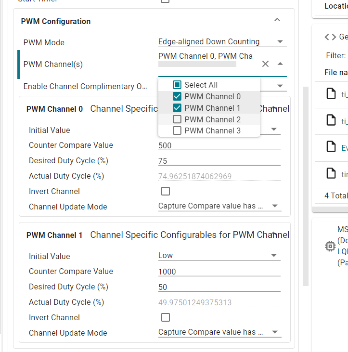
Task: Toggle Invert Channel for PWM Channel 0
Action: coord(166,192)
